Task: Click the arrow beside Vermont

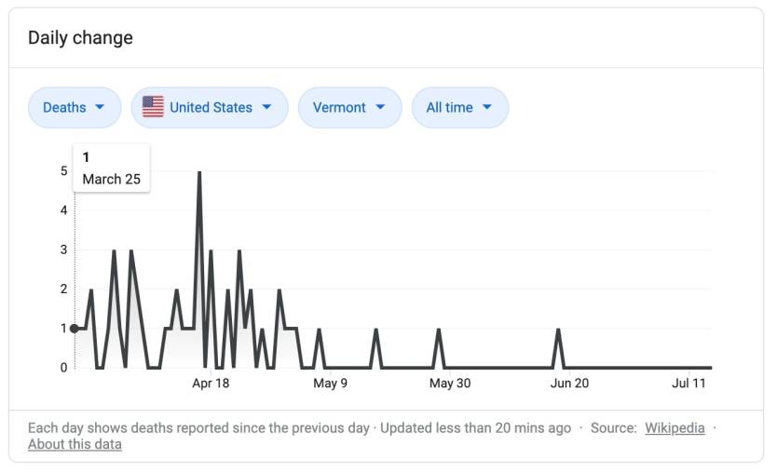Action: coord(380,107)
